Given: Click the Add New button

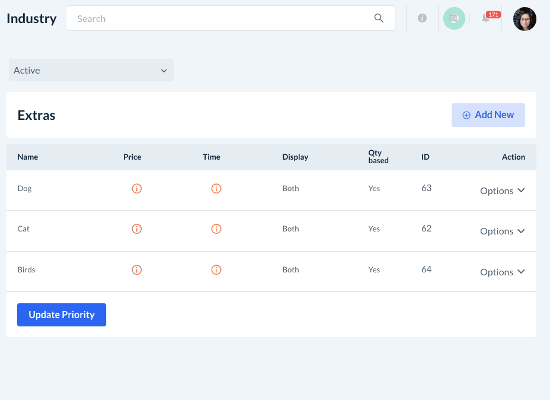Looking at the screenshot, I should click(488, 115).
